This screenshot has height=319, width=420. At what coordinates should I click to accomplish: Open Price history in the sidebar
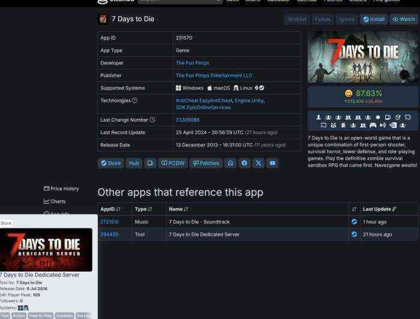[x=61, y=189]
